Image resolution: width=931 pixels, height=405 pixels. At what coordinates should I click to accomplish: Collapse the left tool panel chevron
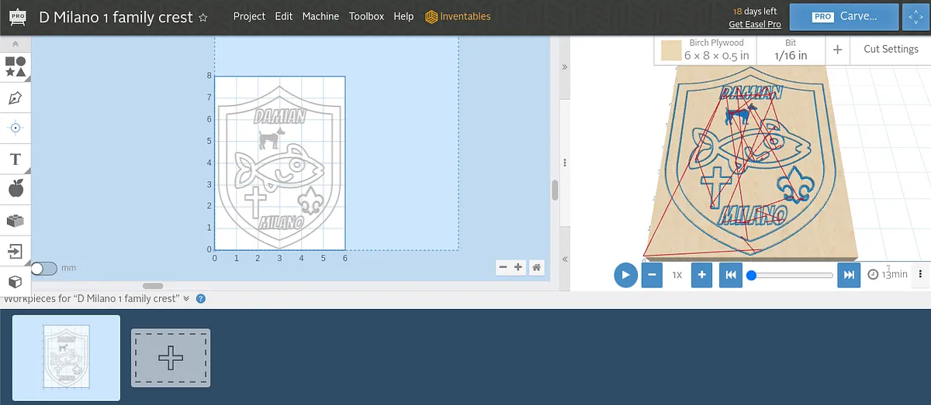(x=15, y=45)
